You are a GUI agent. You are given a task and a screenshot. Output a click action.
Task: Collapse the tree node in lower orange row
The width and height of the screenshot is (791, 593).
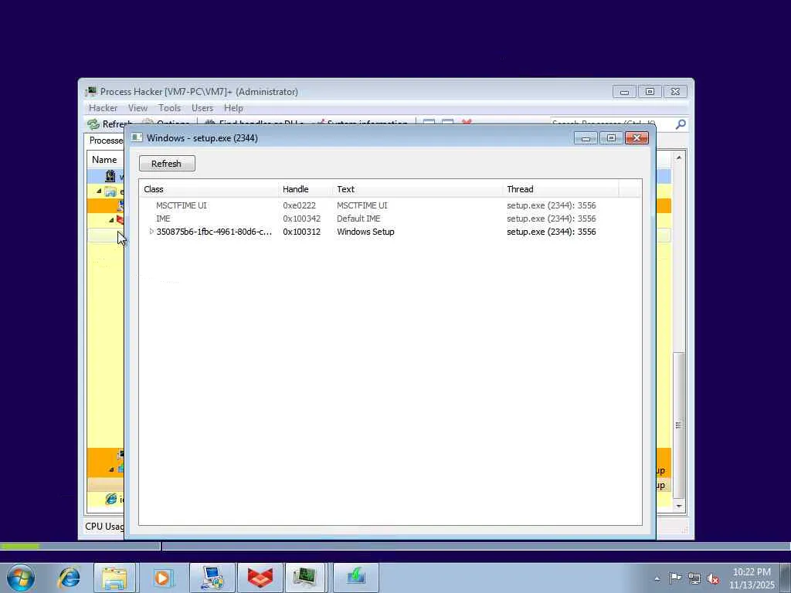click(111, 469)
